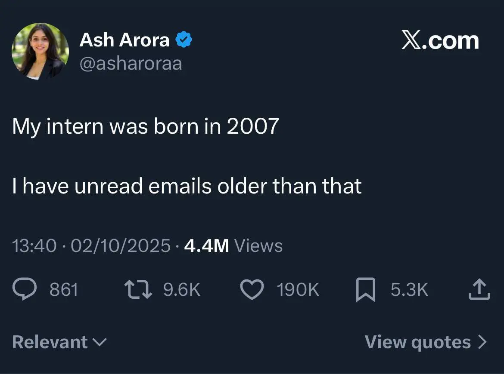Click the @asharoraa handle
The width and height of the screenshot is (504, 374).
131,64
